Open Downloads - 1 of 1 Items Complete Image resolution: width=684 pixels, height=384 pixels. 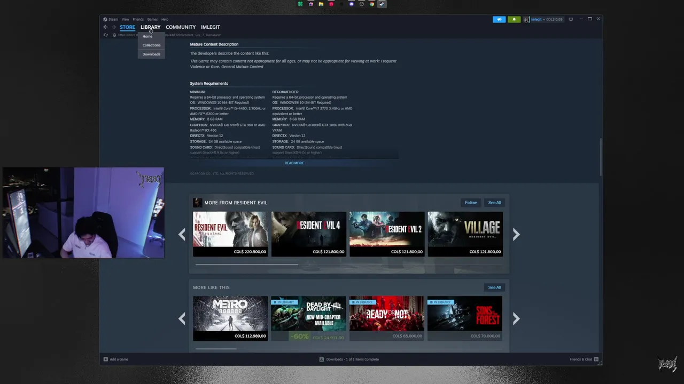(353, 359)
